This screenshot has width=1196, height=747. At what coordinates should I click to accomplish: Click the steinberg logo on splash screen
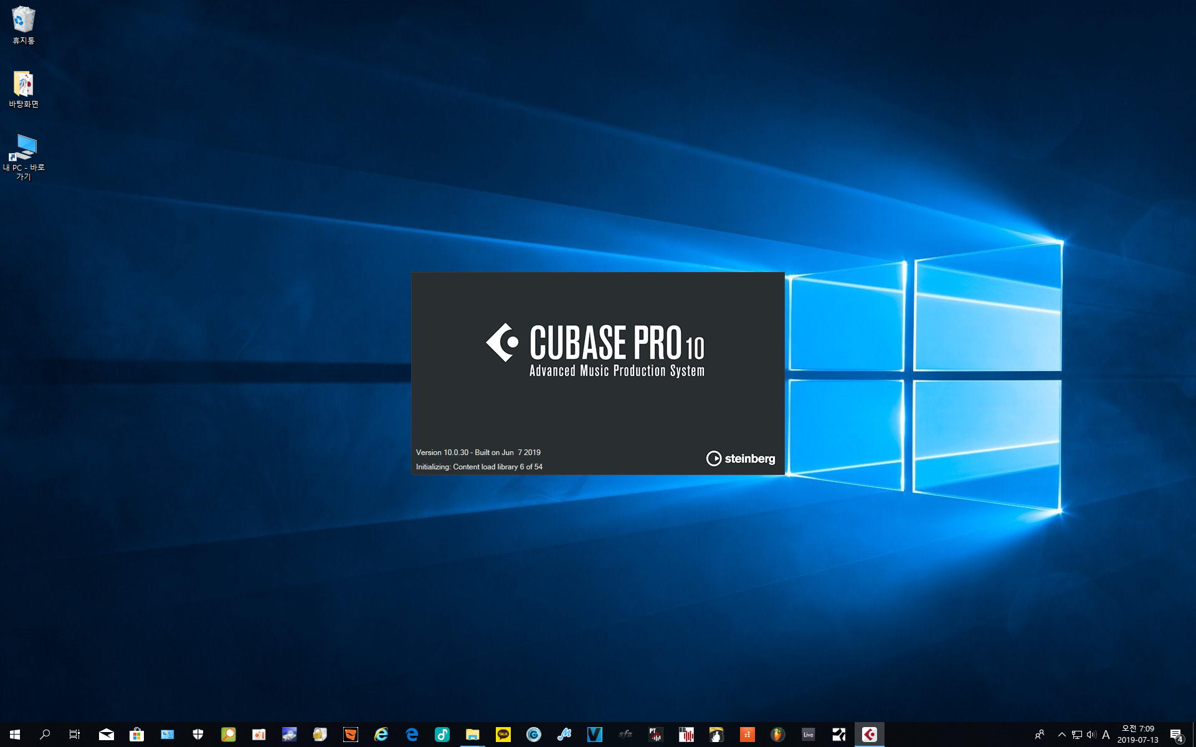pos(741,459)
